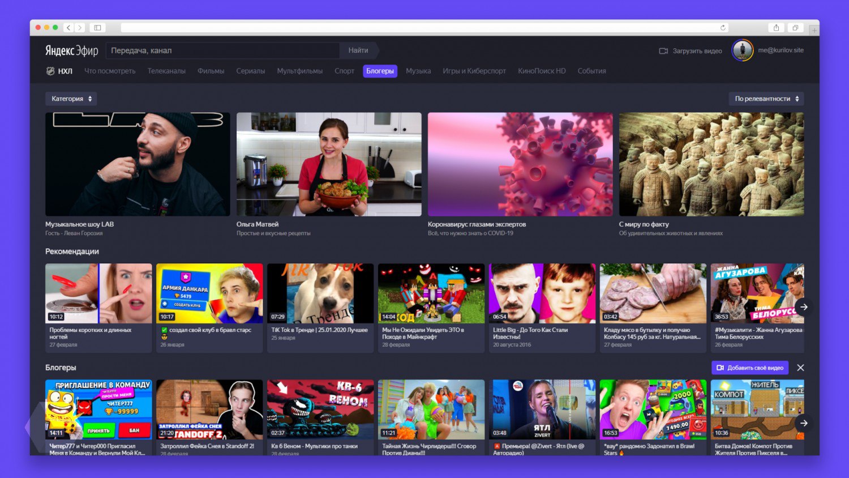
Task: Dismiss the Блогеры section with X
Action: pyautogui.click(x=800, y=368)
